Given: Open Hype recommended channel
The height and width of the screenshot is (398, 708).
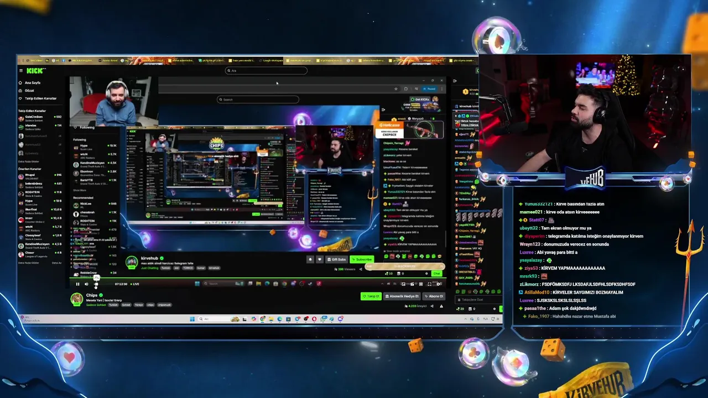Looking at the screenshot, I should 40,202.
